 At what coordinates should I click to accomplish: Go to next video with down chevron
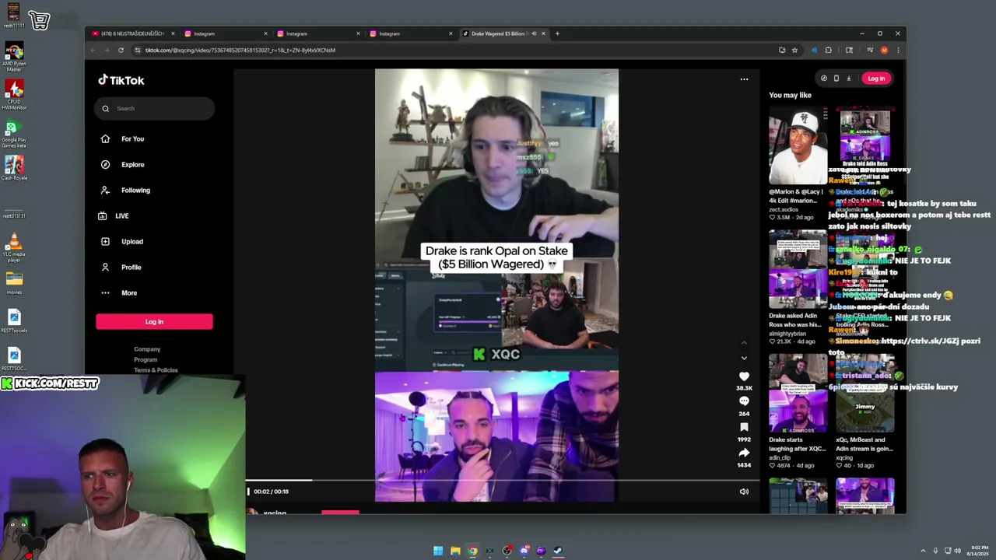pos(744,358)
